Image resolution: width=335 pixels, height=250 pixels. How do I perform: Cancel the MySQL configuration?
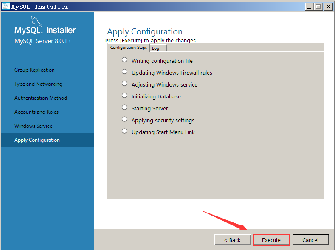click(x=310, y=240)
